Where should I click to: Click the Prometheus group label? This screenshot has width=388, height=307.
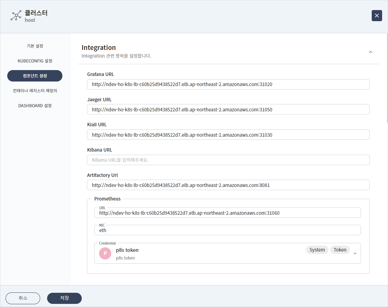coord(107,199)
